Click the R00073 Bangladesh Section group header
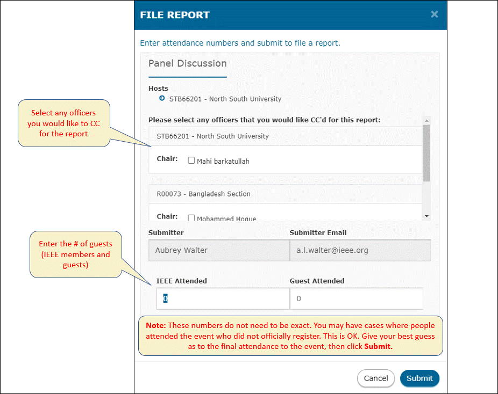 pos(285,194)
